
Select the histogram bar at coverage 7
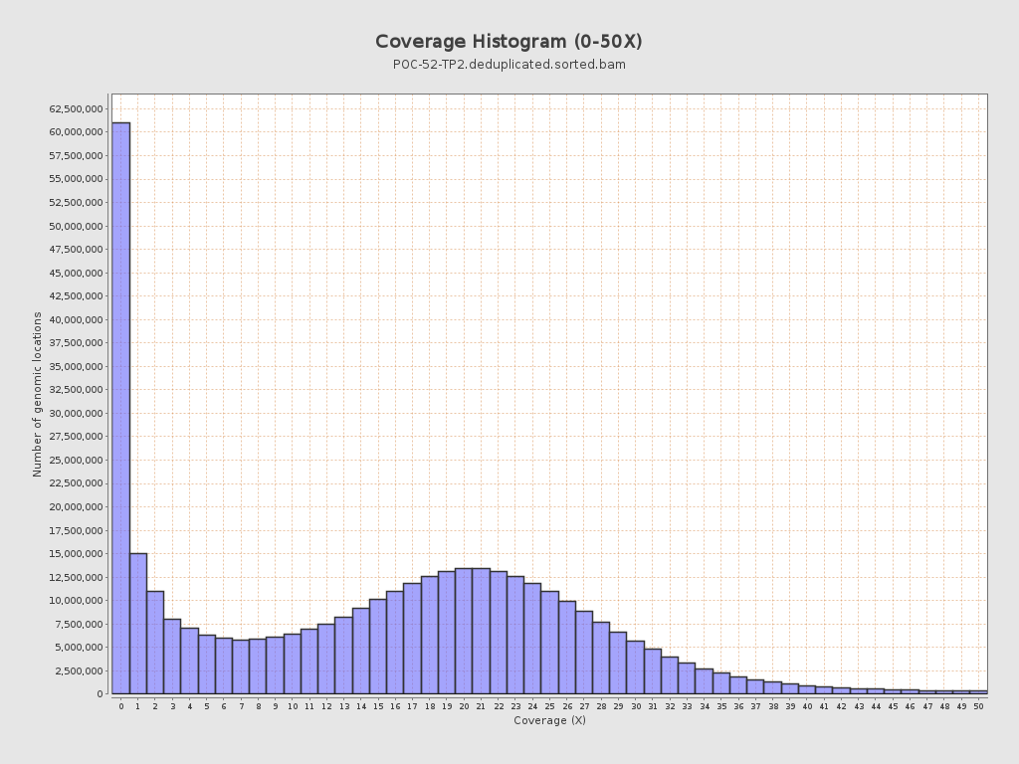point(241,667)
